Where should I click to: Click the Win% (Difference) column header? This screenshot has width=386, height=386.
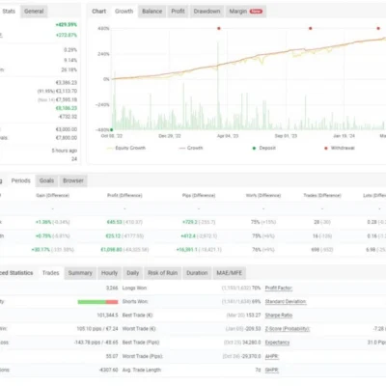[x=263, y=195]
